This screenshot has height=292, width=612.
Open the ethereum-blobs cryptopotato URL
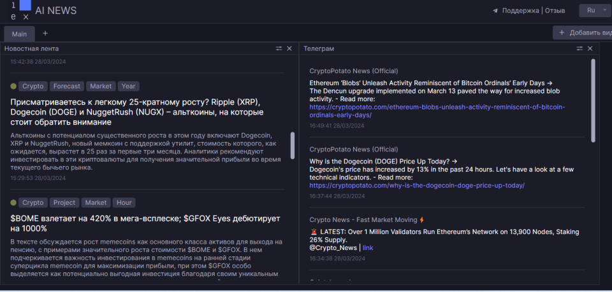(437, 111)
